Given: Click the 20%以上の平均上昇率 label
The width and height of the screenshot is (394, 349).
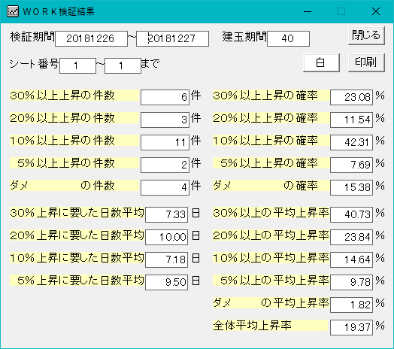Looking at the screenshot, I should click(271, 235).
